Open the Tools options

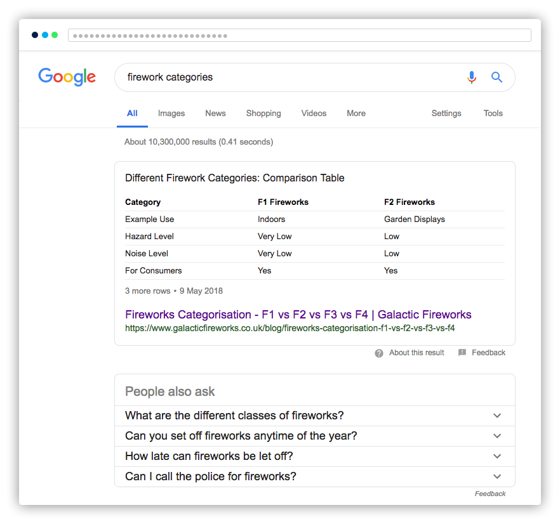(x=493, y=114)
